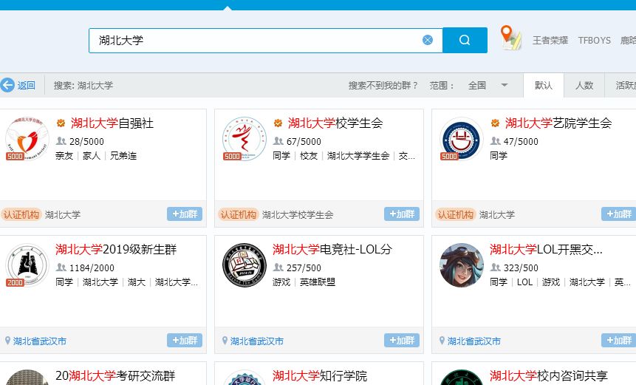Click the magnifier search button
The height and width of the screenshot is (385, 636).
tap(465, 40)
